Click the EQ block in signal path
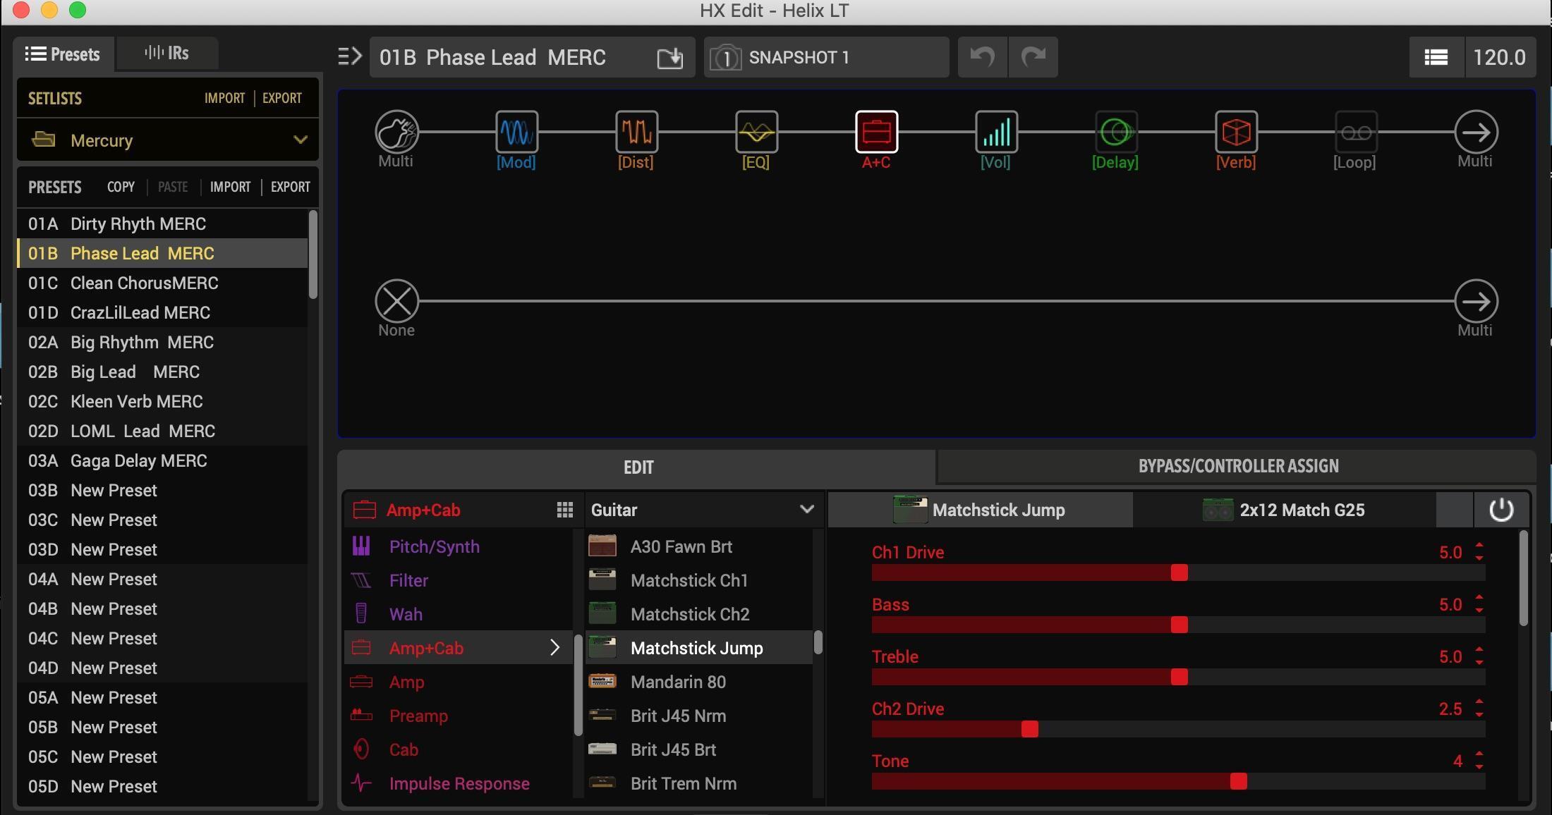1552x815 pixels. click(756, 132)
